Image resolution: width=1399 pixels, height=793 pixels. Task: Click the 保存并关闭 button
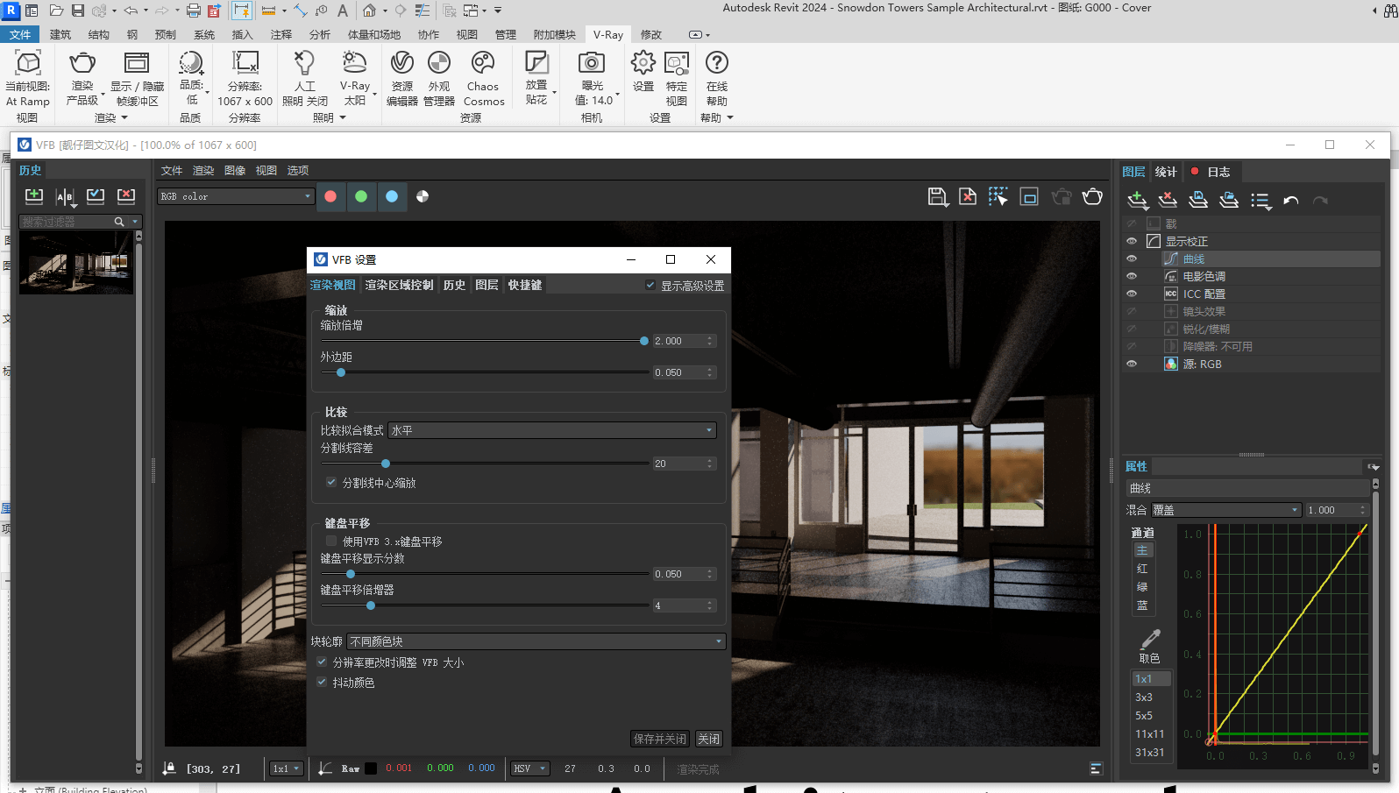pyautogui.click(x=660, y=739)
